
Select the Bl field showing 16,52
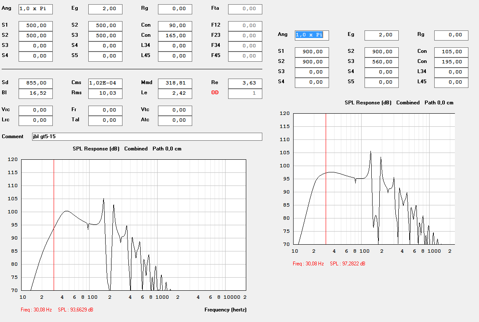(35, 93)
